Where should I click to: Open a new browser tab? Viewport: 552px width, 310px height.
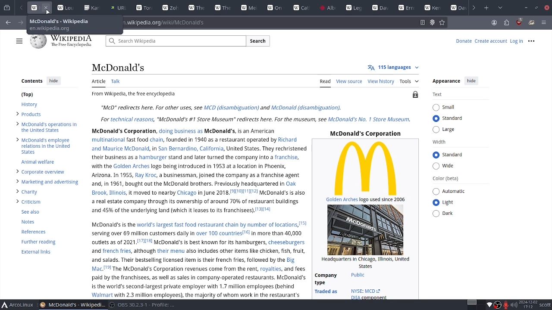pos(486,8)
